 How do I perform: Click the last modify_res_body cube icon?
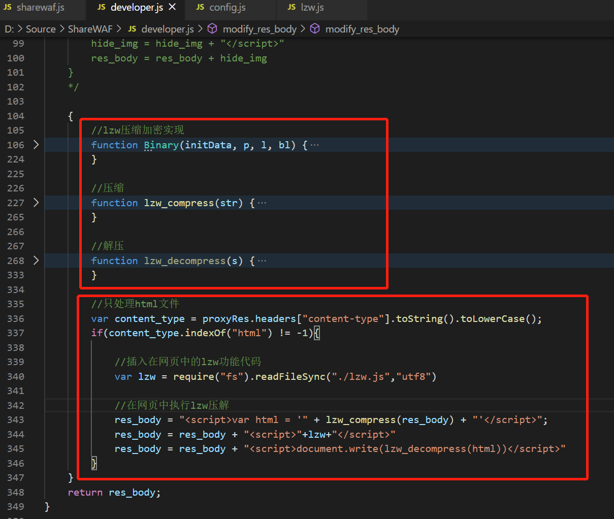(315, 29)
